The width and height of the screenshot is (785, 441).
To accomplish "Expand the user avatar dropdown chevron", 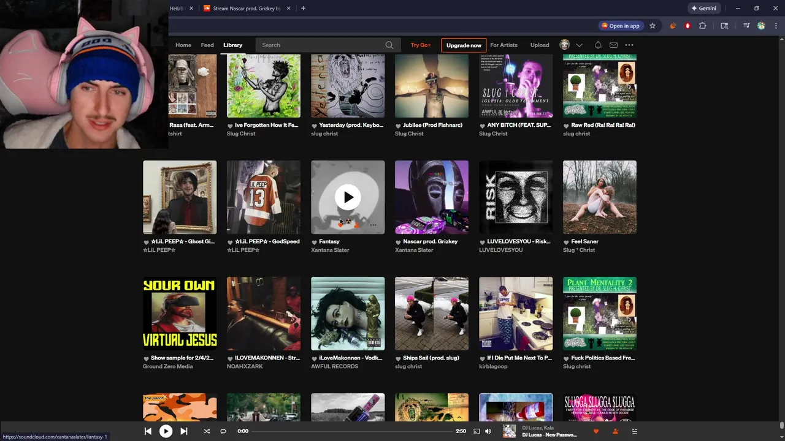I will pos(579,45).
